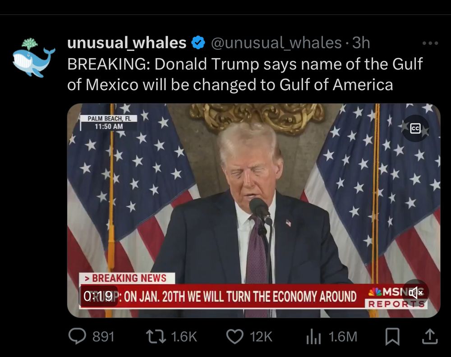Click the blue verified badge
The image size is (451, 357).
pyautogui.click(x=198, y=43)
